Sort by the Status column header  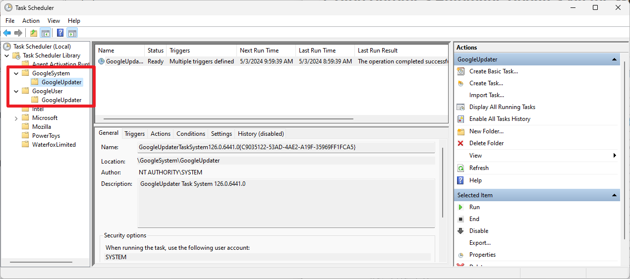pyautogui.click(x=156, y=51)
